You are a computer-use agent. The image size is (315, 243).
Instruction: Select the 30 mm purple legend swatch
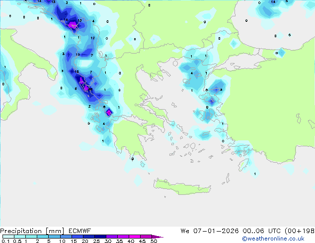112,237
